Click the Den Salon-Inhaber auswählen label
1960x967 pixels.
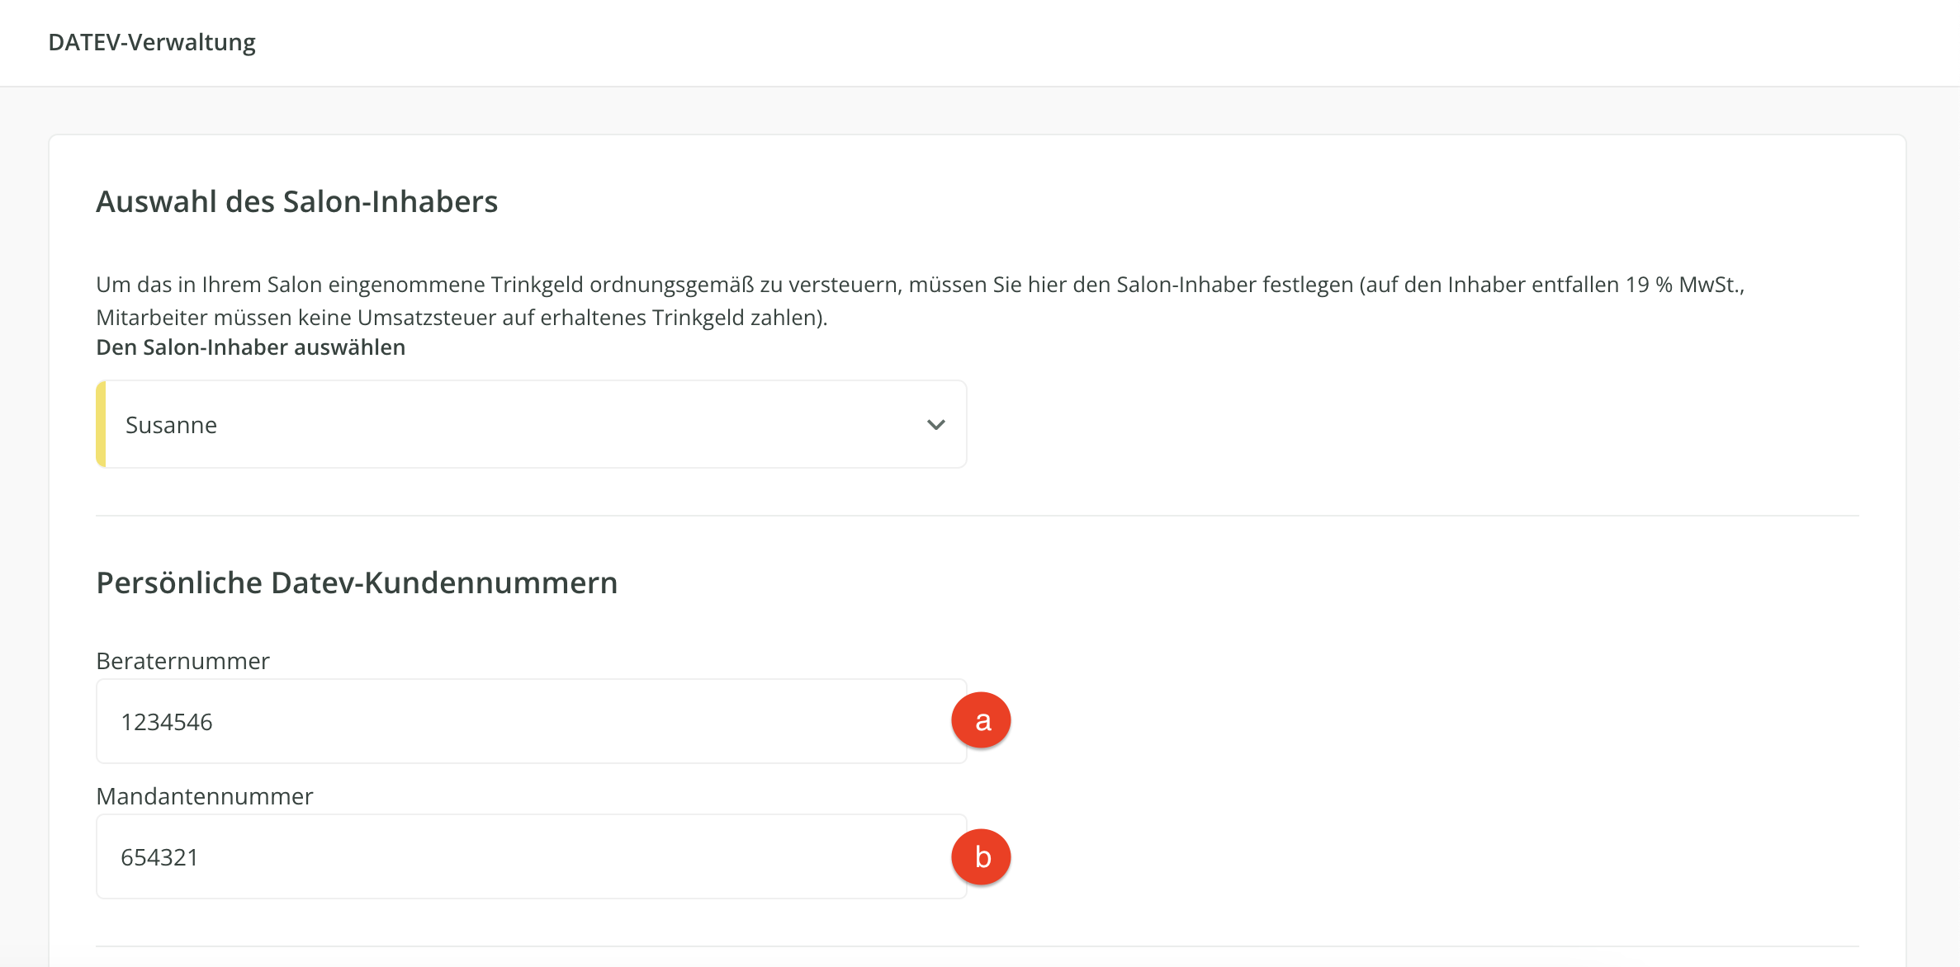pyautogui.click(x=250, y=347)
